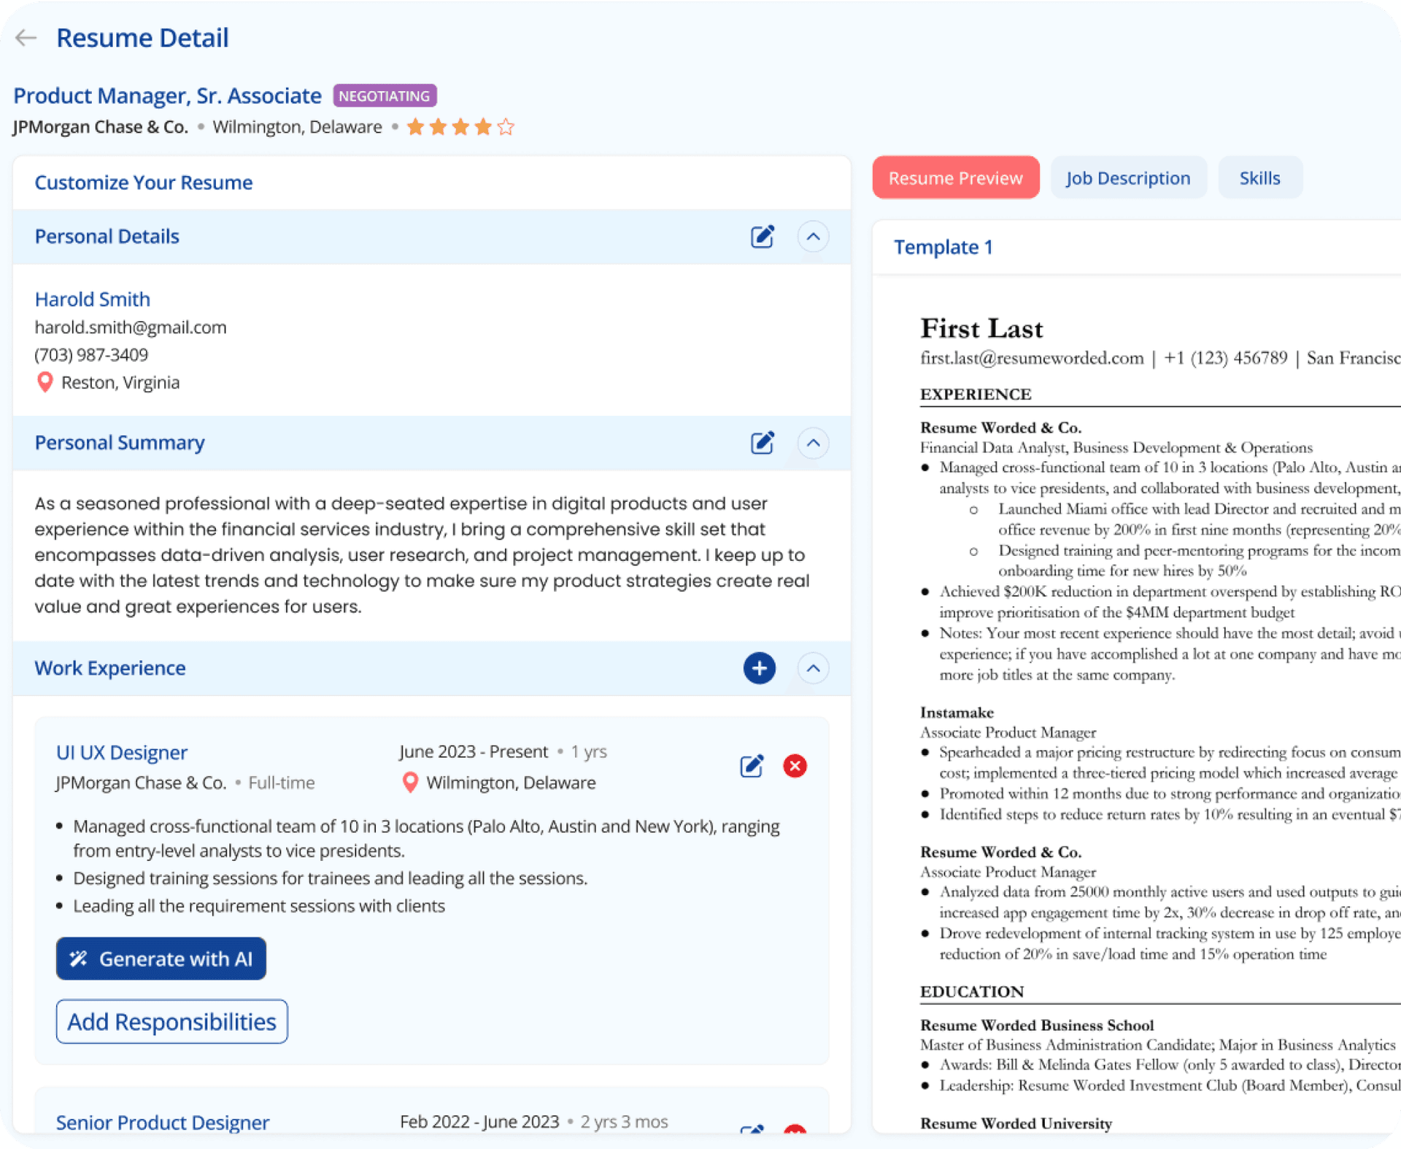This screenshot has width=1401, height=1149.
Task: Collapse the Work Experience section
Action: tap(813, 668)
